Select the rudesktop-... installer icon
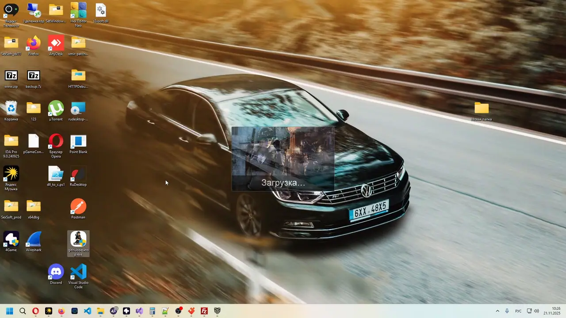This screenshot has height=318, width=566. pos(78,111)
